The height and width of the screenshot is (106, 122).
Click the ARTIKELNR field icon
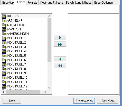(4, 20)
